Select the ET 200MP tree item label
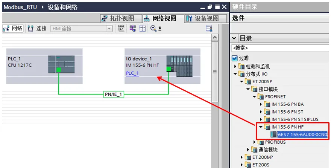This screenshot has width=331, height=168. [263, 157]
